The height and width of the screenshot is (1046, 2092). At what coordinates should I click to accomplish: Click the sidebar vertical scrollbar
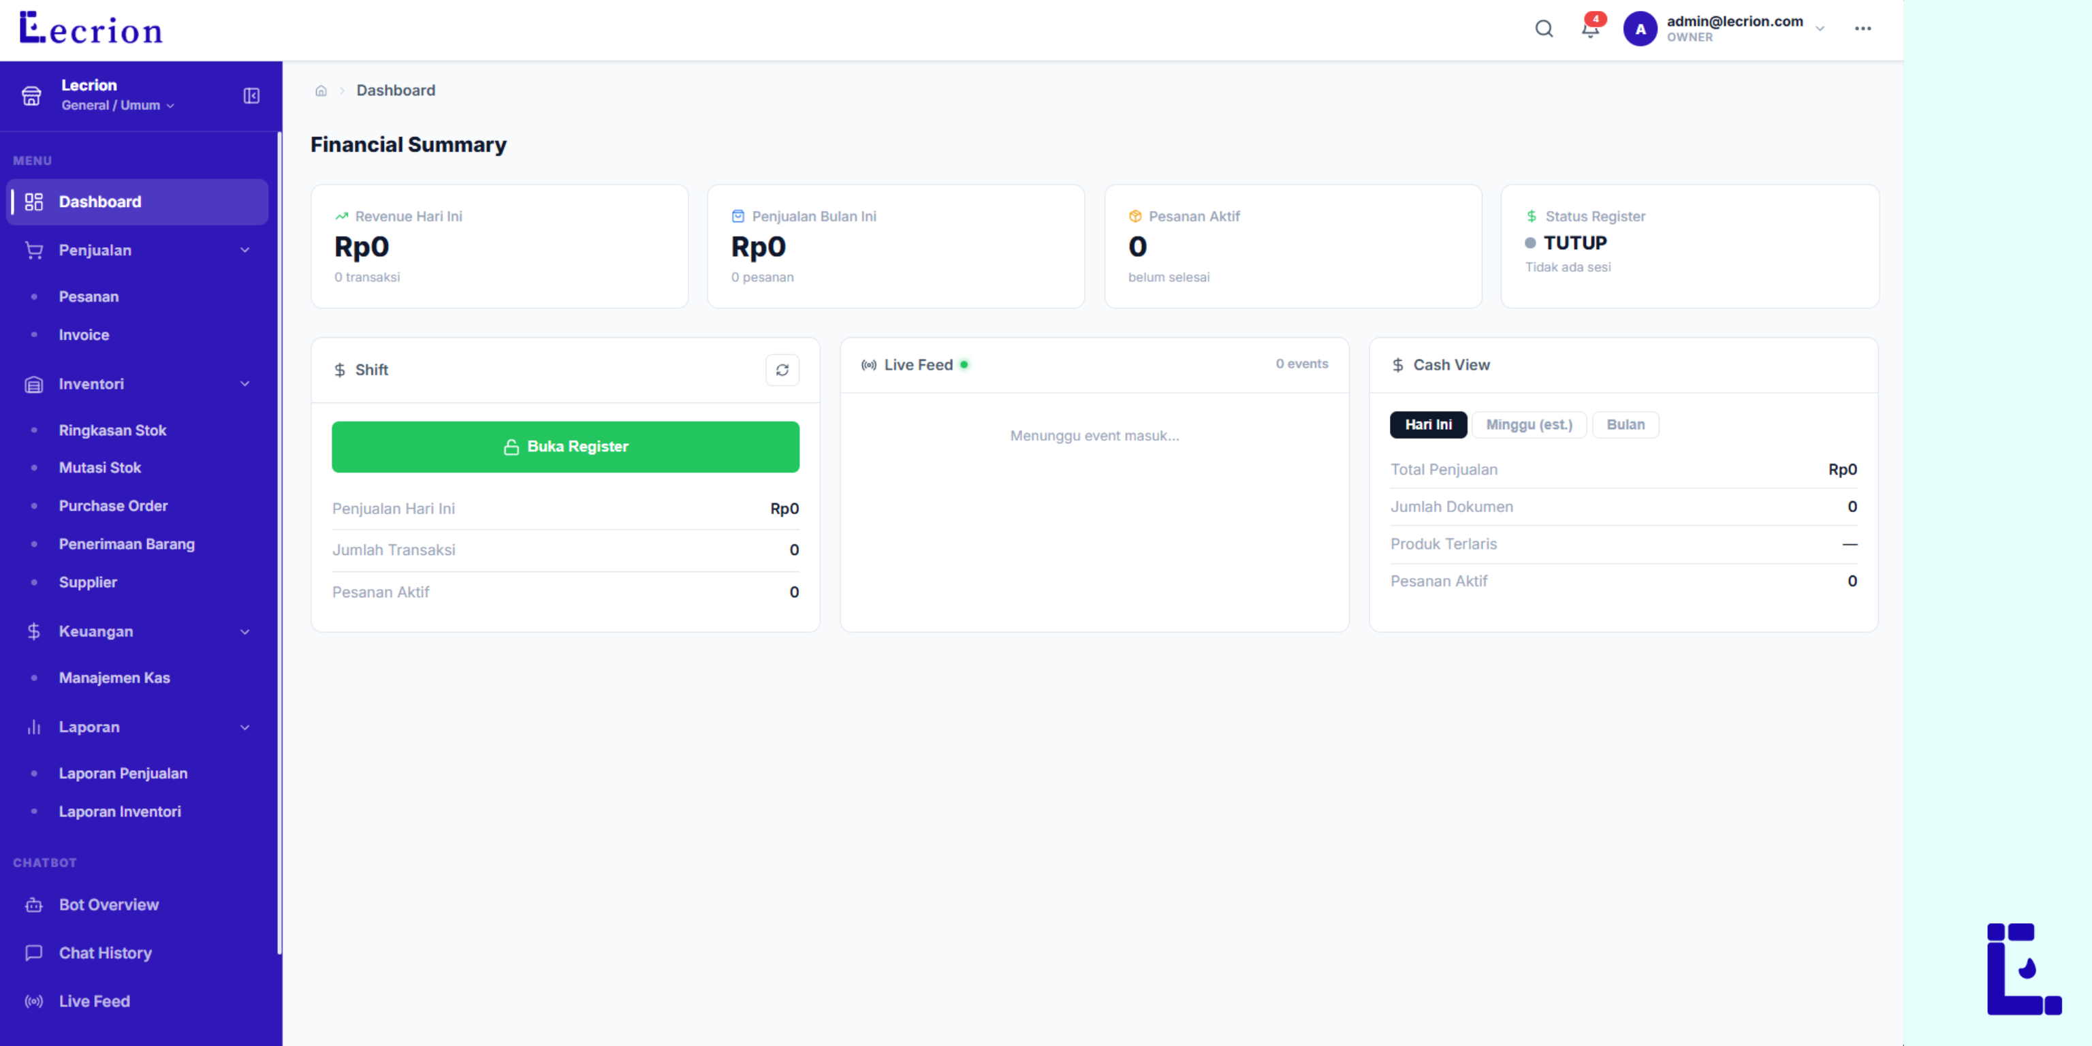tap(279, 543)
